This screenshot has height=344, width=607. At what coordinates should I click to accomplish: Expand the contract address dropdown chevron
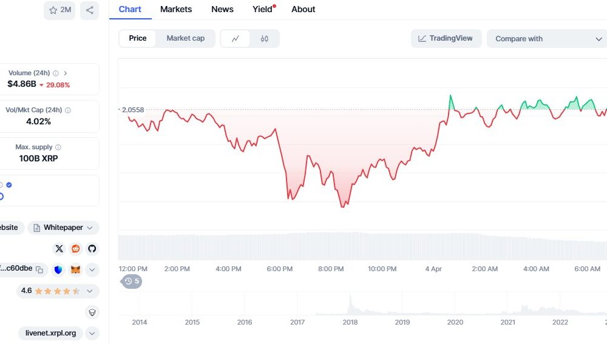(x=92, y=270)
